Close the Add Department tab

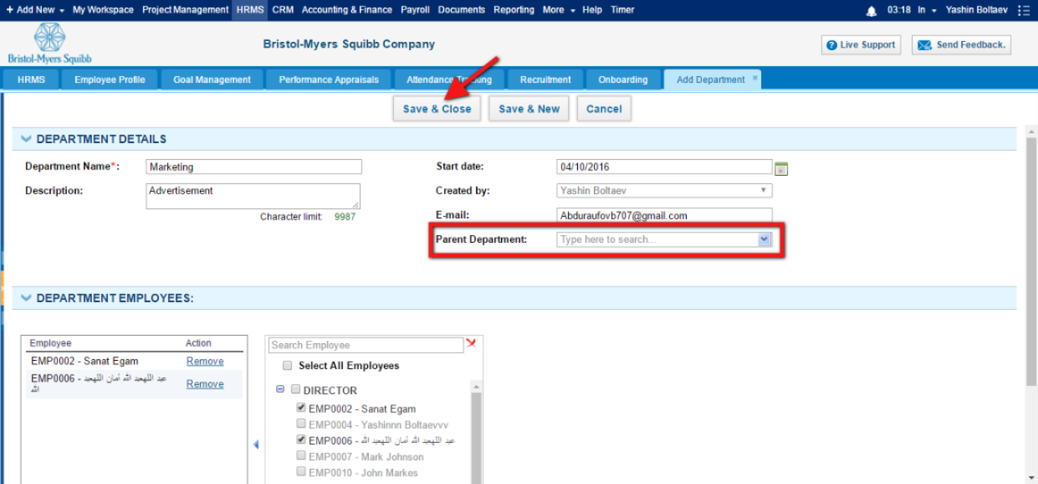point(755,78)
